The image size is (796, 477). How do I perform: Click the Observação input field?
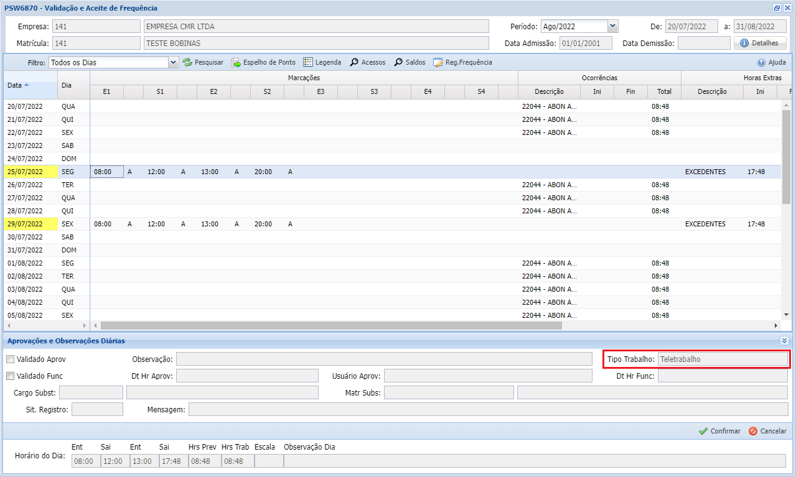tap(384, 359)
